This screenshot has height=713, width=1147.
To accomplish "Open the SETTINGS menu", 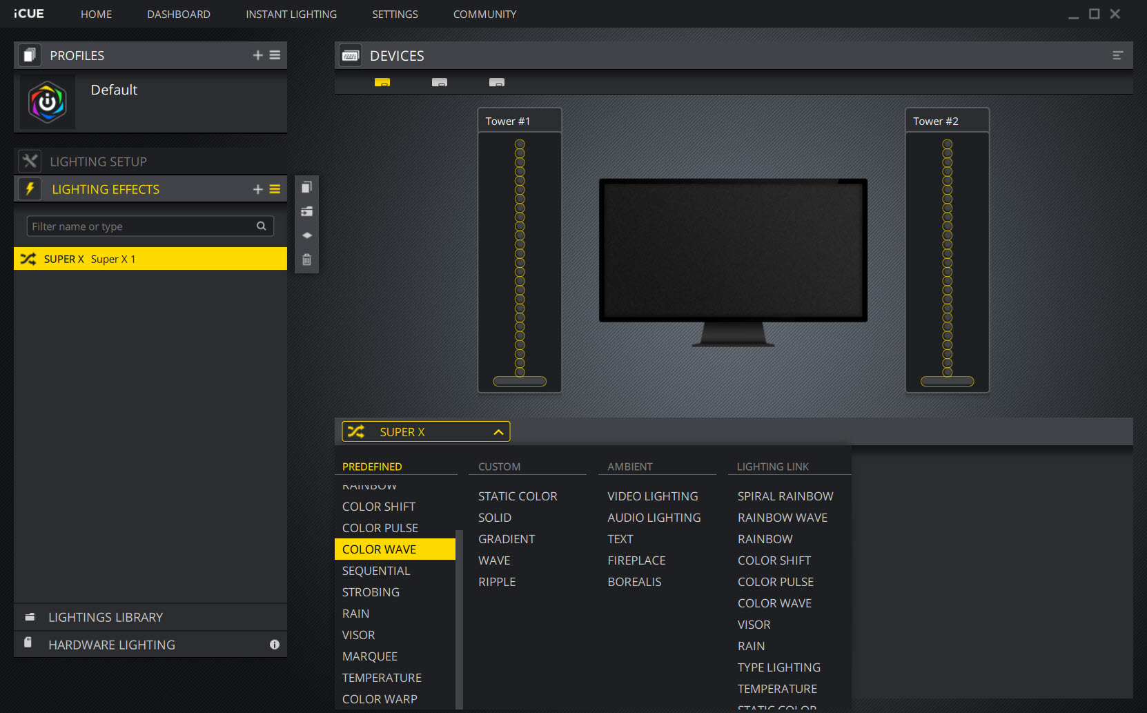I will pos(395,14).
